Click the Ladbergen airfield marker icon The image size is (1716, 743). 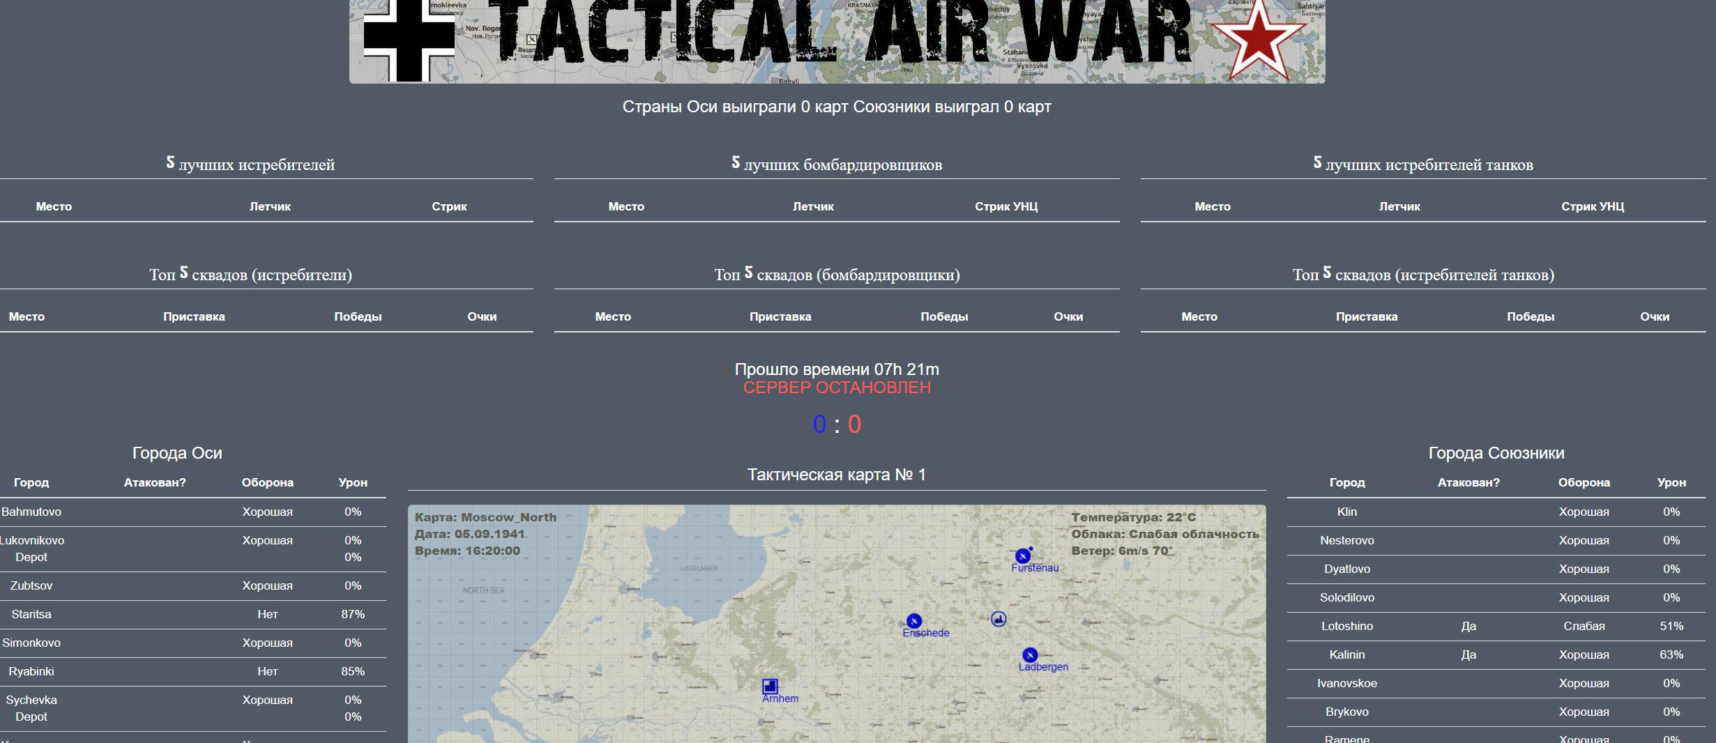1030,655
